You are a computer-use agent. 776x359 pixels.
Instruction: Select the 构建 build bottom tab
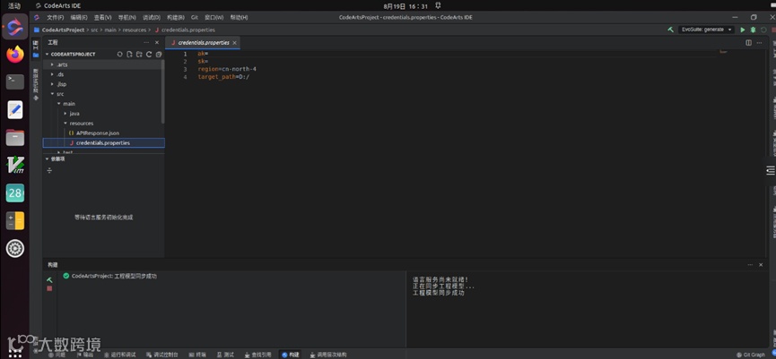point(291,355)
